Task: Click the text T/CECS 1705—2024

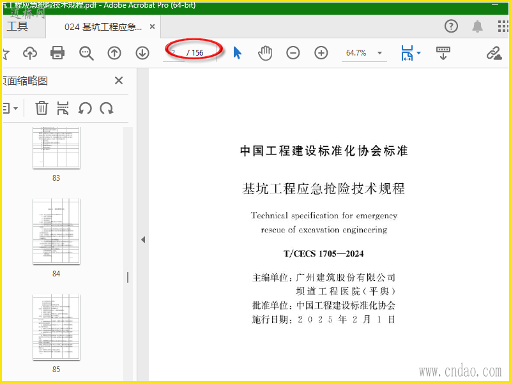Action: tap(324, 253)
